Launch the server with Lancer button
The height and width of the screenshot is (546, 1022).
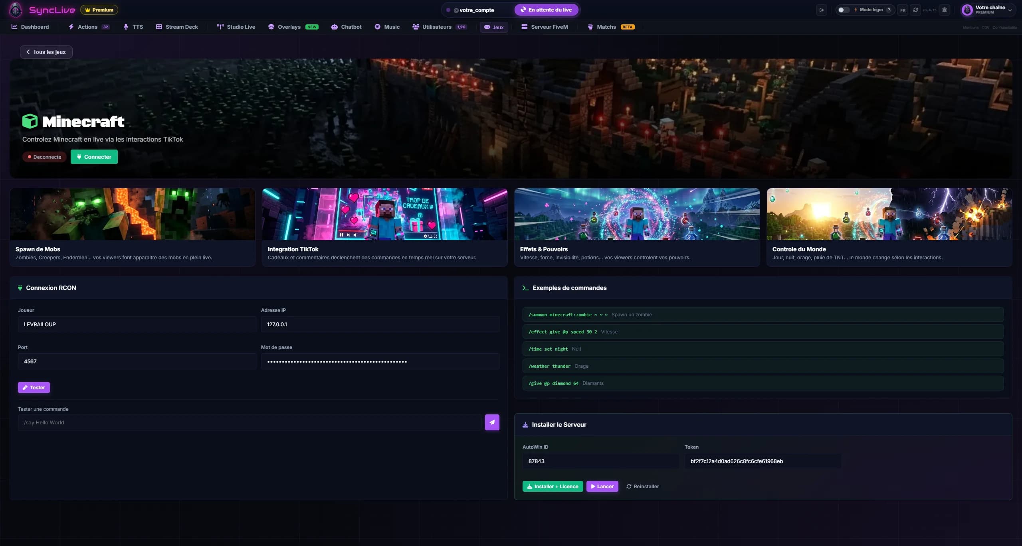pos(602,486)
